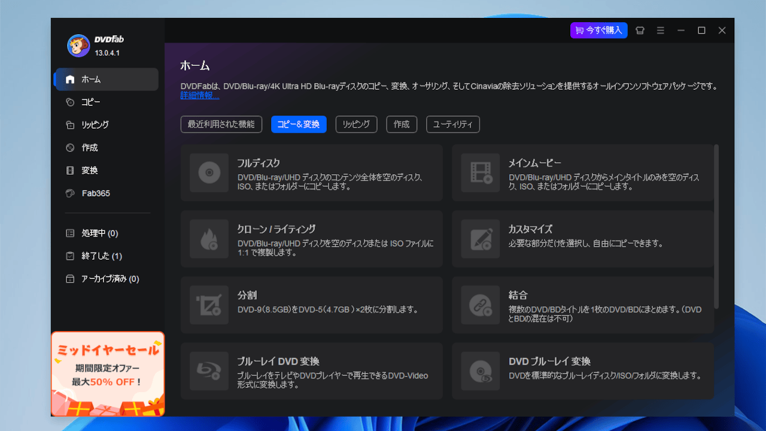
Task: Click the アーカイブ済み box icon
Action: pyautogui.click(x=70, y=279)
